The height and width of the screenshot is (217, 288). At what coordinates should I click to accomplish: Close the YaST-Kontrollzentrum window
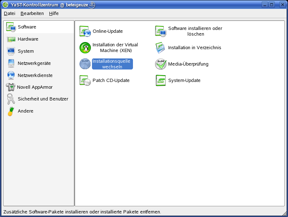tap(283, 5)
